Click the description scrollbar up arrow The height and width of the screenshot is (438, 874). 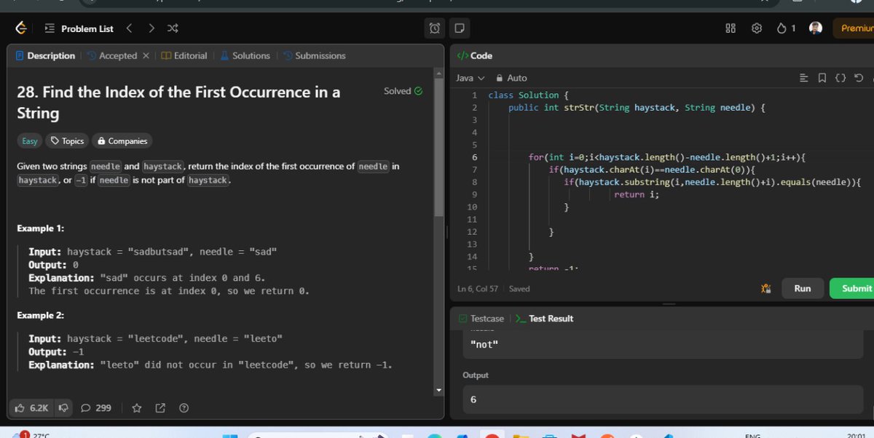coord(438,73)
